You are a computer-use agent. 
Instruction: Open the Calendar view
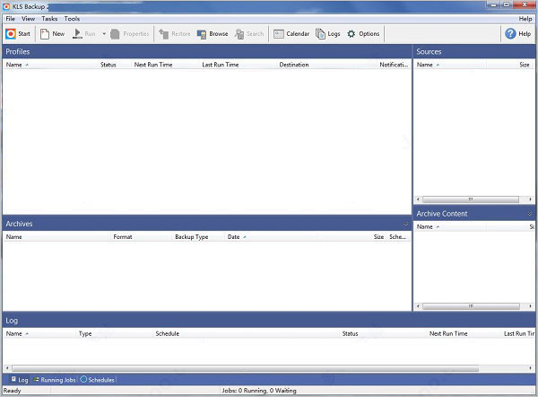click(x=291, y=34)
